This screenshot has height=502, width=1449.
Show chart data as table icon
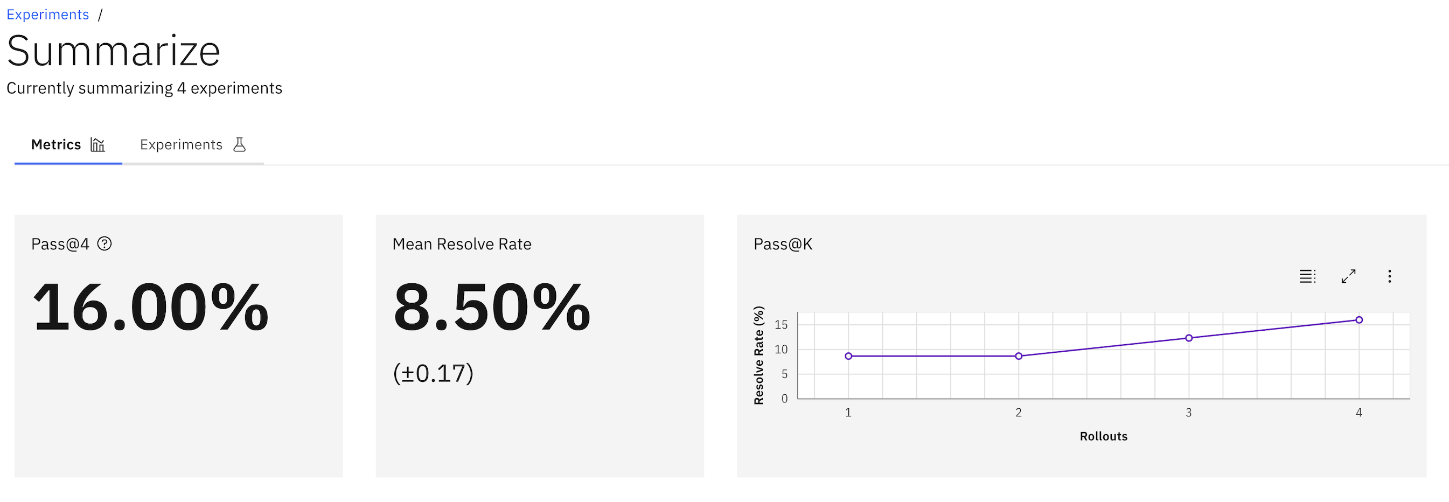pyautogui.click(x=1307, y=276)
